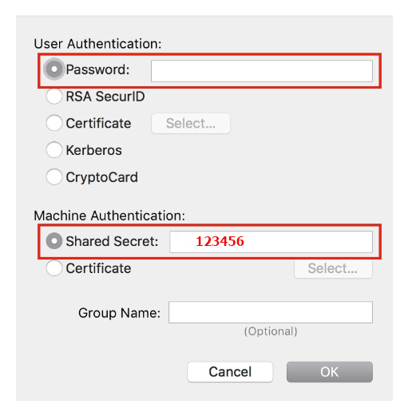The width and height of the screenshot is (416, 416).
Task: Choose the Kerberos radio button
Action: coord(54,150)
